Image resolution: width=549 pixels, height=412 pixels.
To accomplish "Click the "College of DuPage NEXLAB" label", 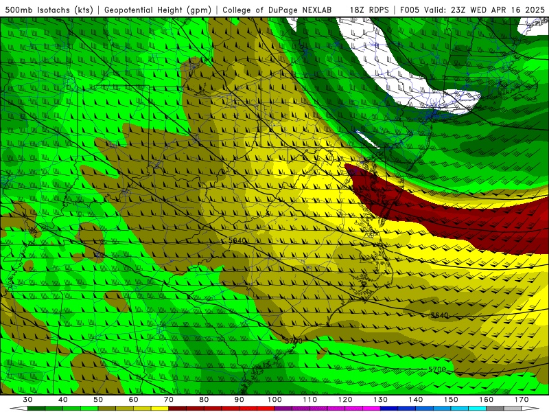I will (277, 10).
